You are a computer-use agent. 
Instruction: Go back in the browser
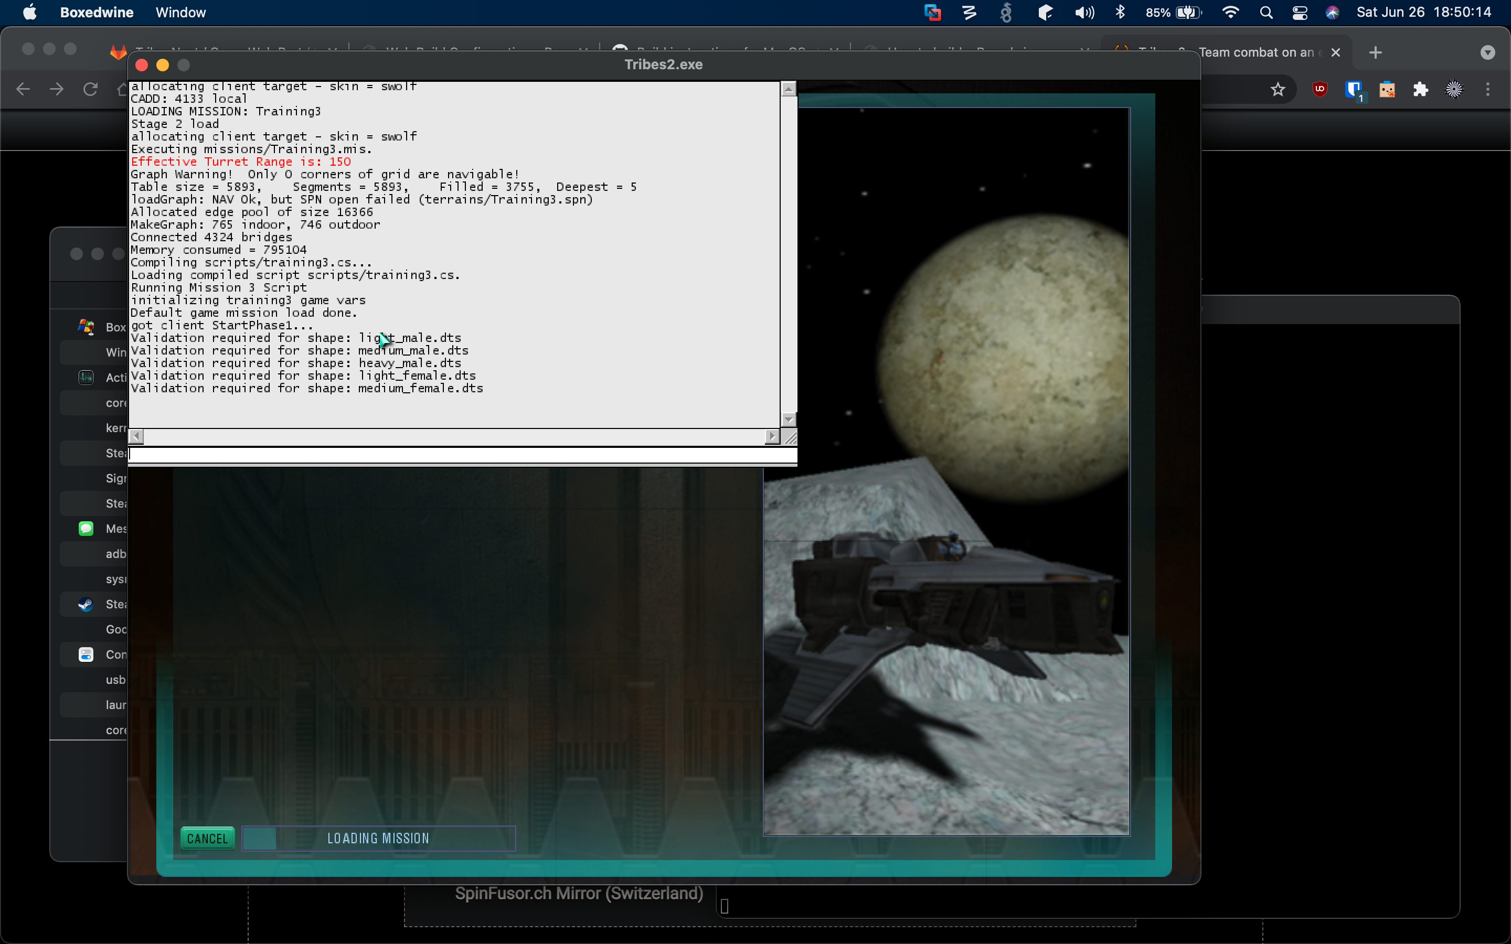click(23, 89)
